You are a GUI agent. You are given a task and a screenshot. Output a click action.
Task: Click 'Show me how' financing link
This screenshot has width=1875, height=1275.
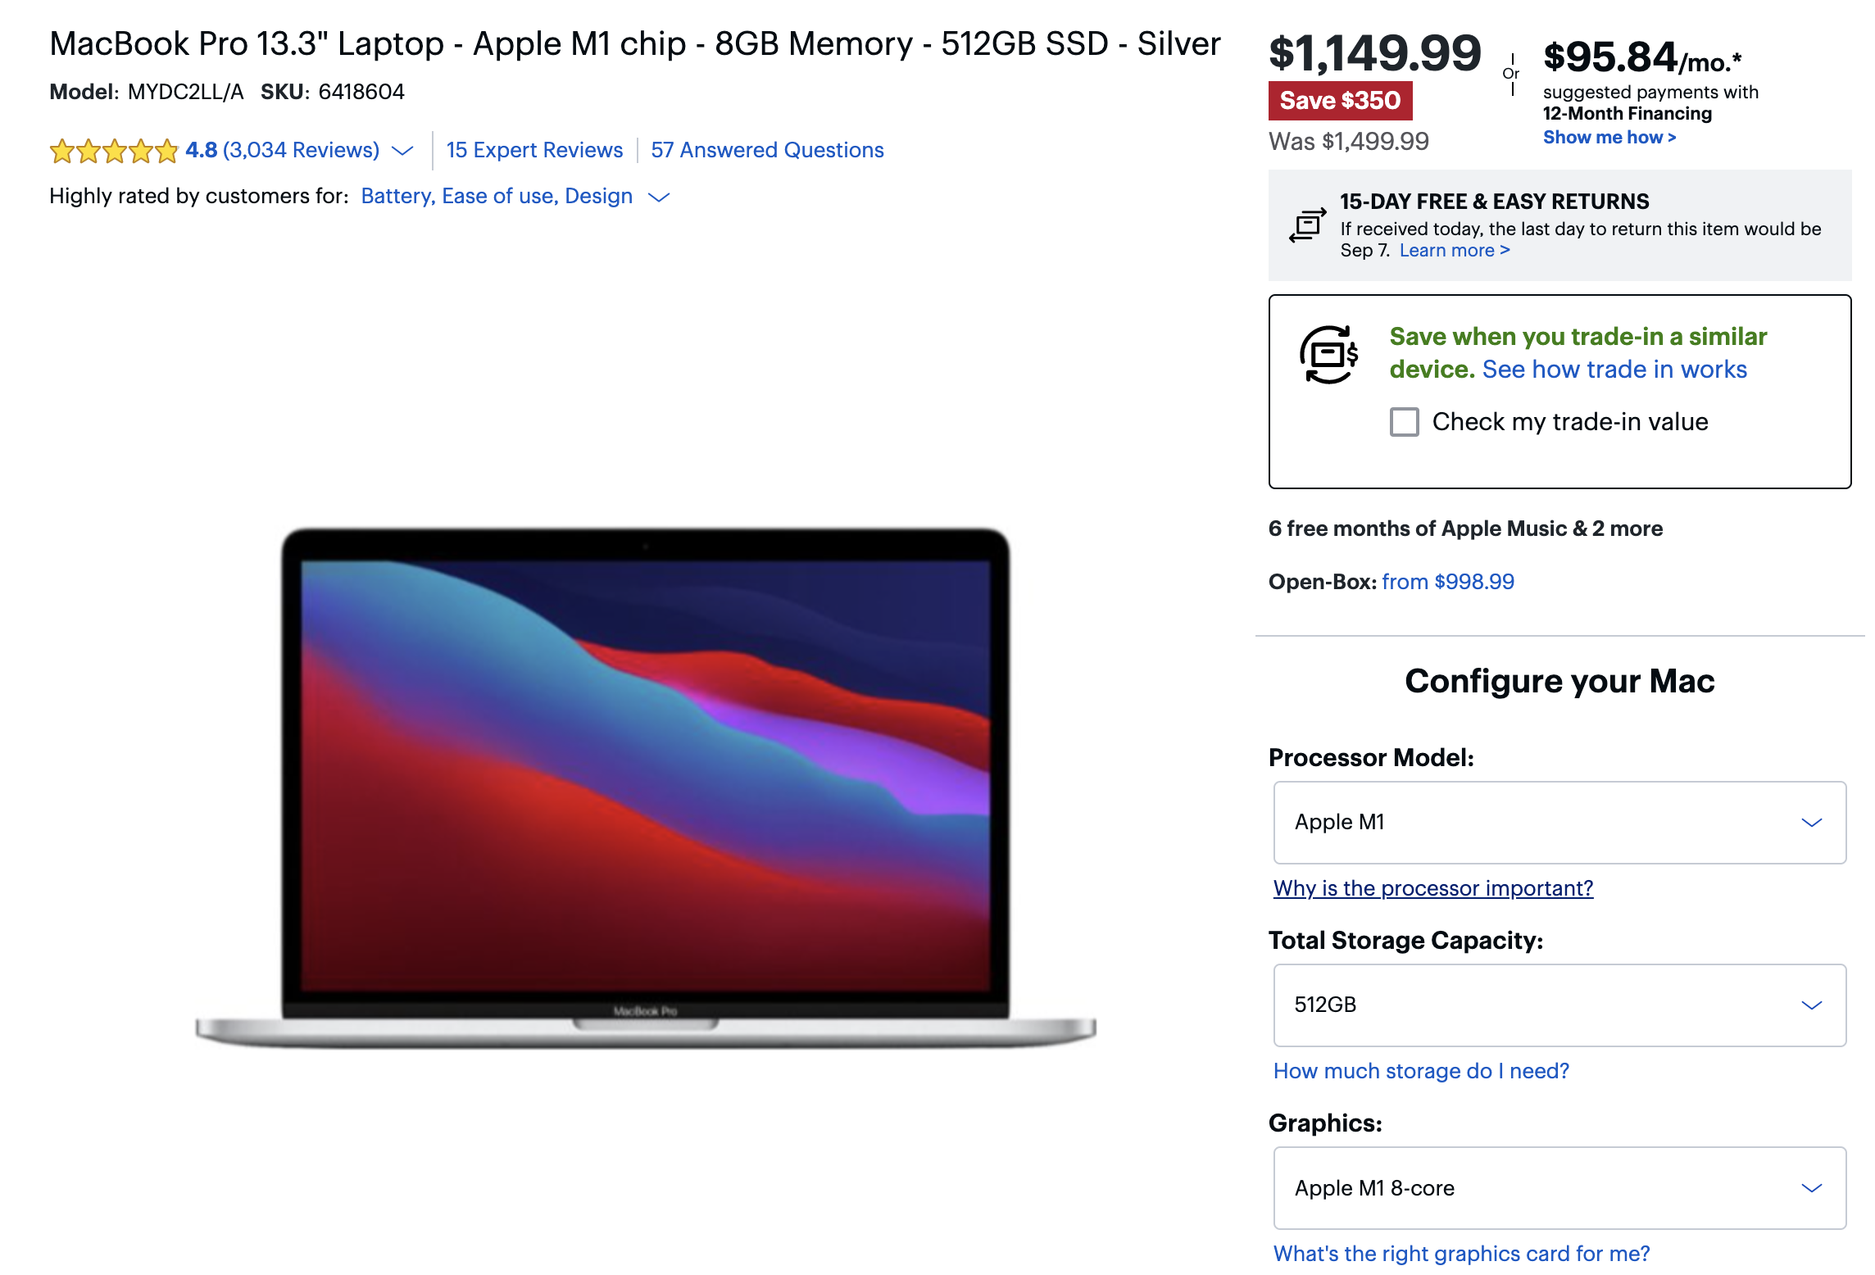[x=1609, y=138]
